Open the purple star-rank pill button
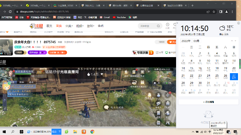The width and height of the screenshot is (241, 135). coord(37,52)
